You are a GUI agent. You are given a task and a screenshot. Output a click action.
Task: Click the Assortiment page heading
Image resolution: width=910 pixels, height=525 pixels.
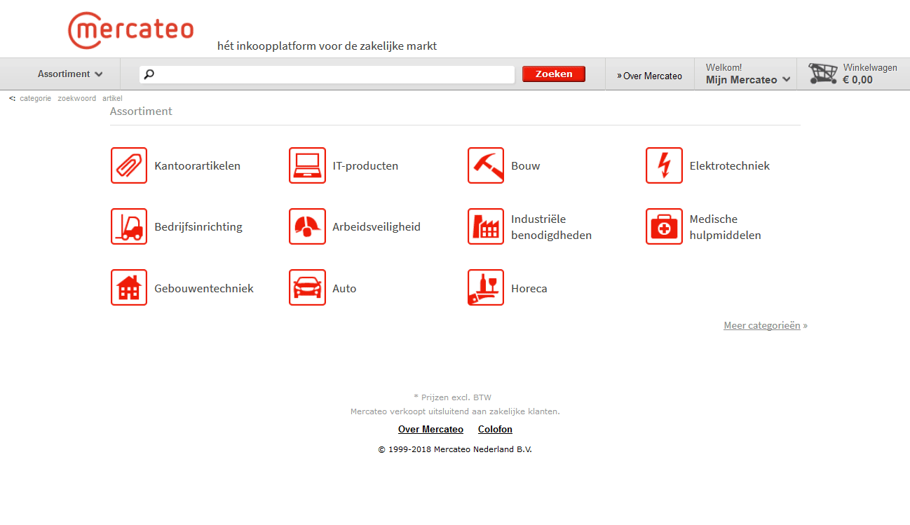(141, 111)
